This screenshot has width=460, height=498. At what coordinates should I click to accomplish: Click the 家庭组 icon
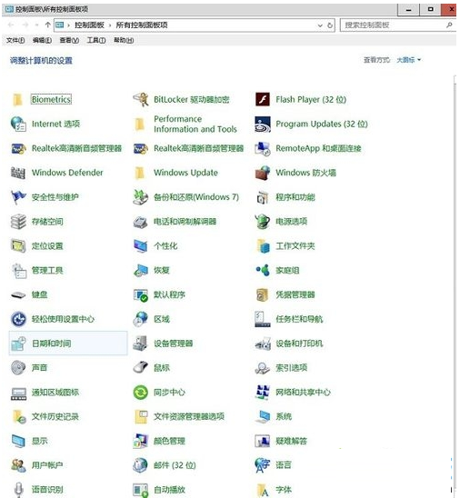click(x=263, y=270)
